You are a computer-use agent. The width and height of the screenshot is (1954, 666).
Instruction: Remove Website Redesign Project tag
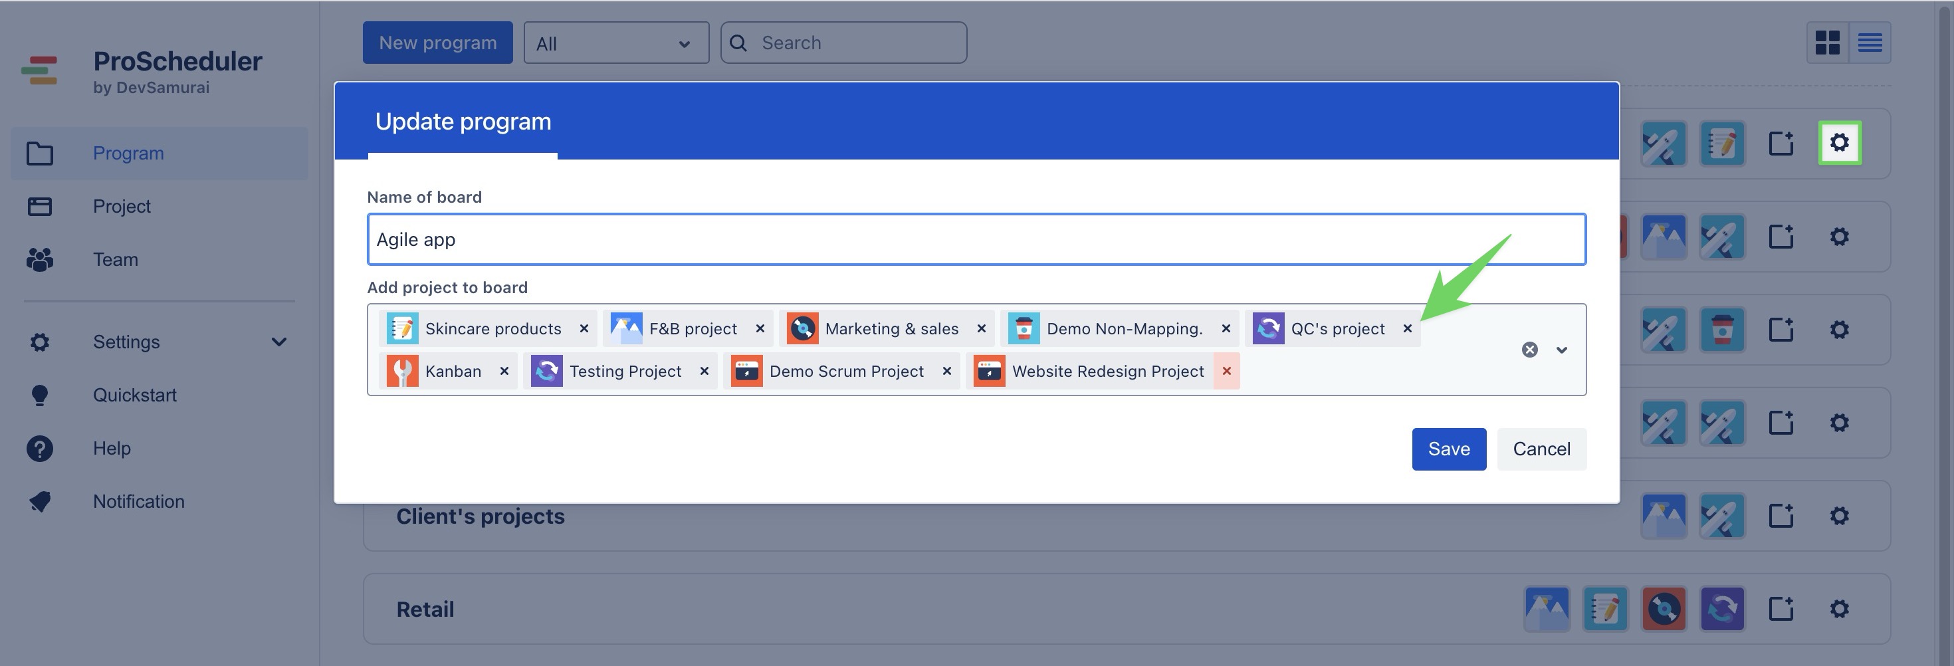pos(1226,371)
